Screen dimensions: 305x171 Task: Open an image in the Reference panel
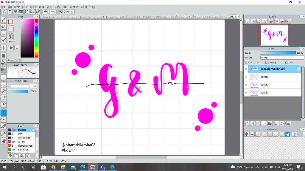point(252,134)
